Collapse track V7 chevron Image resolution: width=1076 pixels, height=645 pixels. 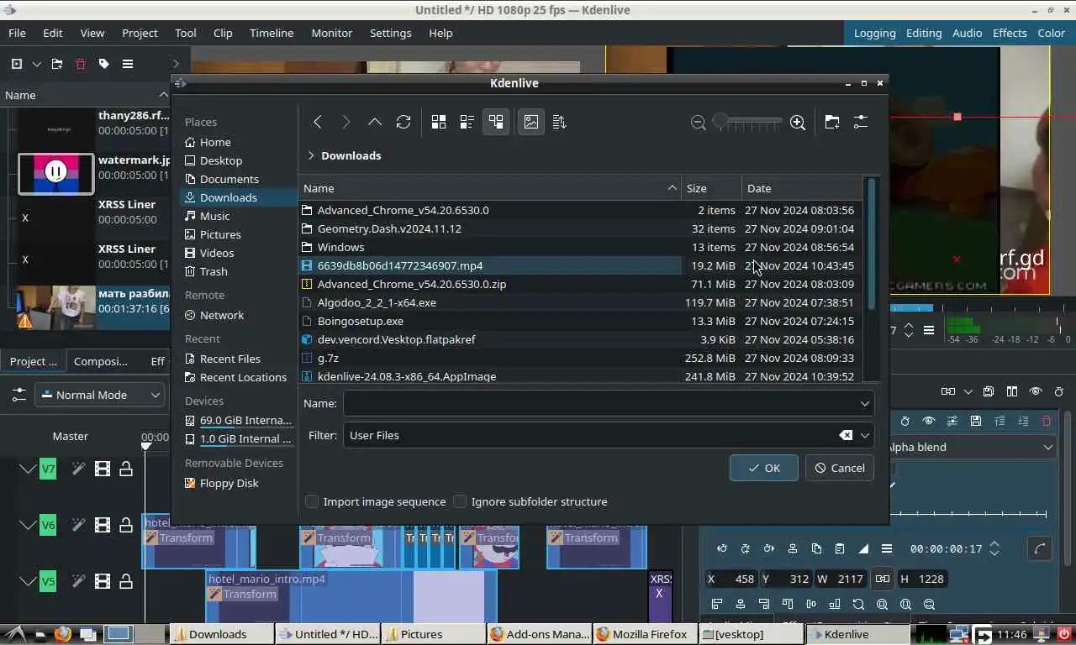[x=28, y=469]
